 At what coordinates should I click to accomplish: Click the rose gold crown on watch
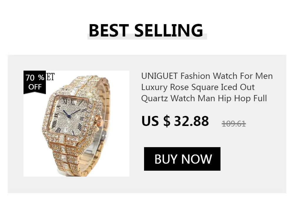point(98,120)
